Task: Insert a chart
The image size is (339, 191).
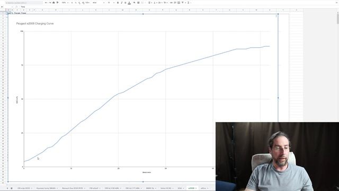Action: coord(179,3)
